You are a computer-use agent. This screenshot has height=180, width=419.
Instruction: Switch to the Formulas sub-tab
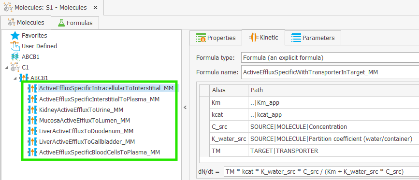pos(75,23)
